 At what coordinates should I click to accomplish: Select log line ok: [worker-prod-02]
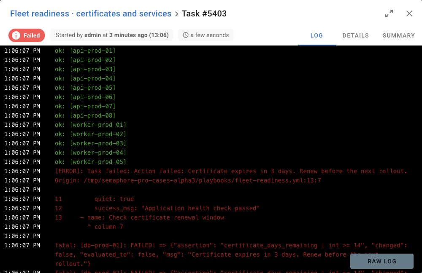point(90,134)
